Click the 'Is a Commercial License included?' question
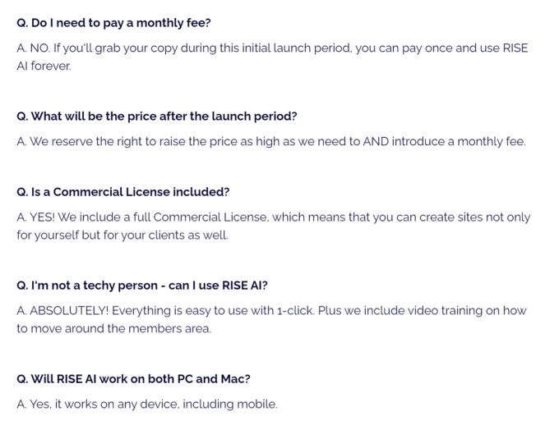 point(123,192)
